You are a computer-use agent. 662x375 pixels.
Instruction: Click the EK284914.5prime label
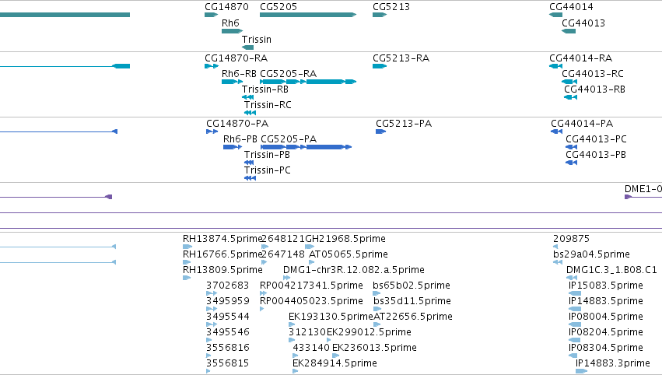[335, 364]
